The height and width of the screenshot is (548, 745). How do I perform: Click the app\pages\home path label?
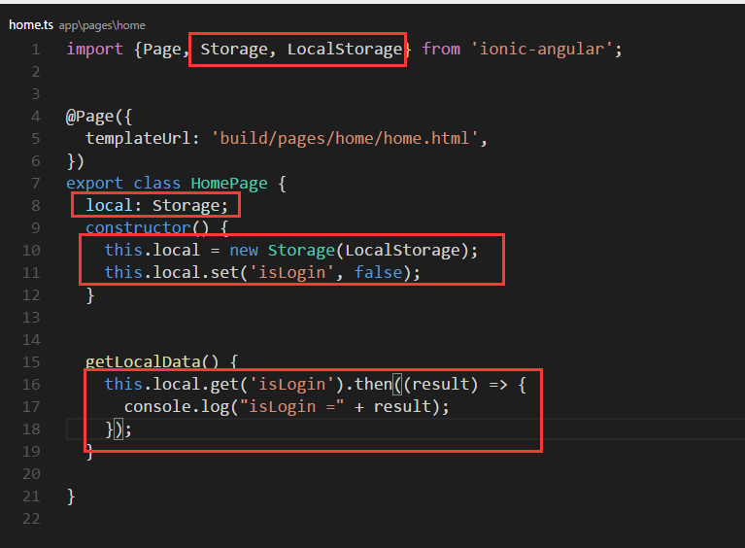[x=102, y=25]
